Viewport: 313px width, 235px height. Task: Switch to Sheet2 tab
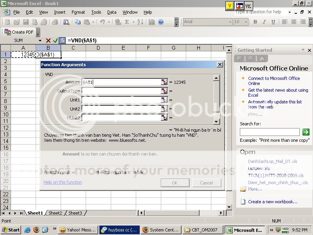[x=55, y=213]
